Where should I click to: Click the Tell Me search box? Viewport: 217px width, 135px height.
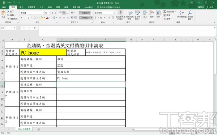(x=109, y=7)
